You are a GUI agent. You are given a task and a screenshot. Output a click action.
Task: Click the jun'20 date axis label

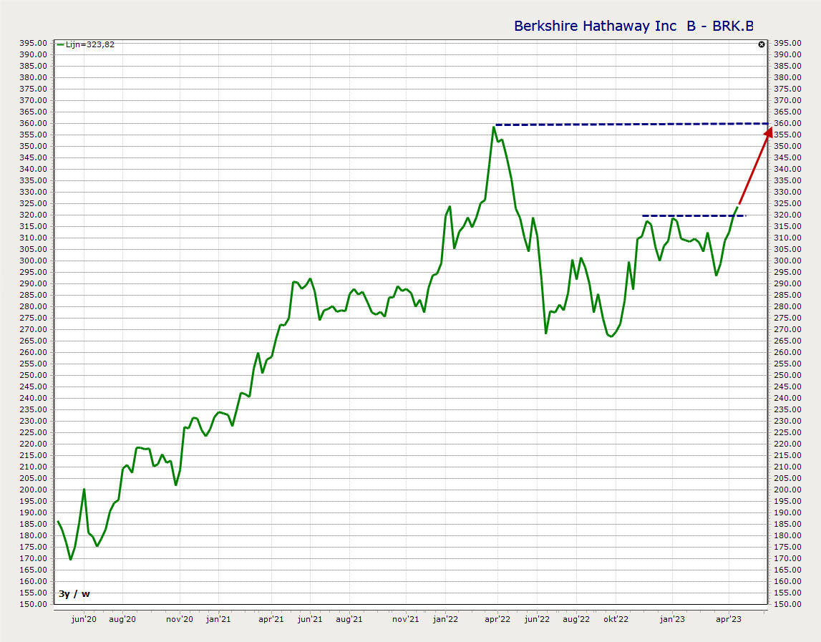[x=84, y=618]
